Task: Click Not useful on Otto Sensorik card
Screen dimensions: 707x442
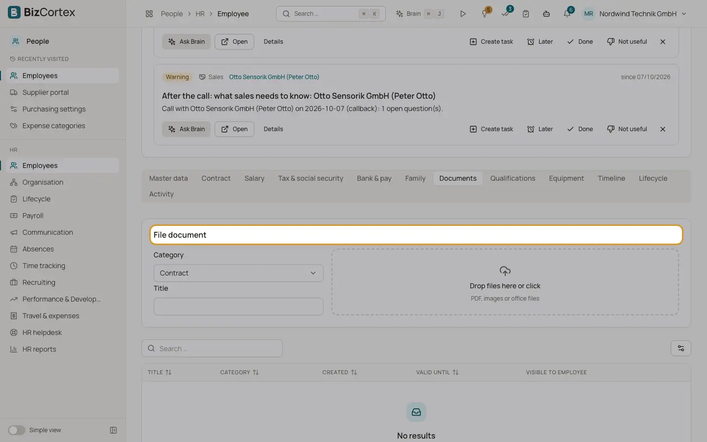Action: (x=627, y=129)
